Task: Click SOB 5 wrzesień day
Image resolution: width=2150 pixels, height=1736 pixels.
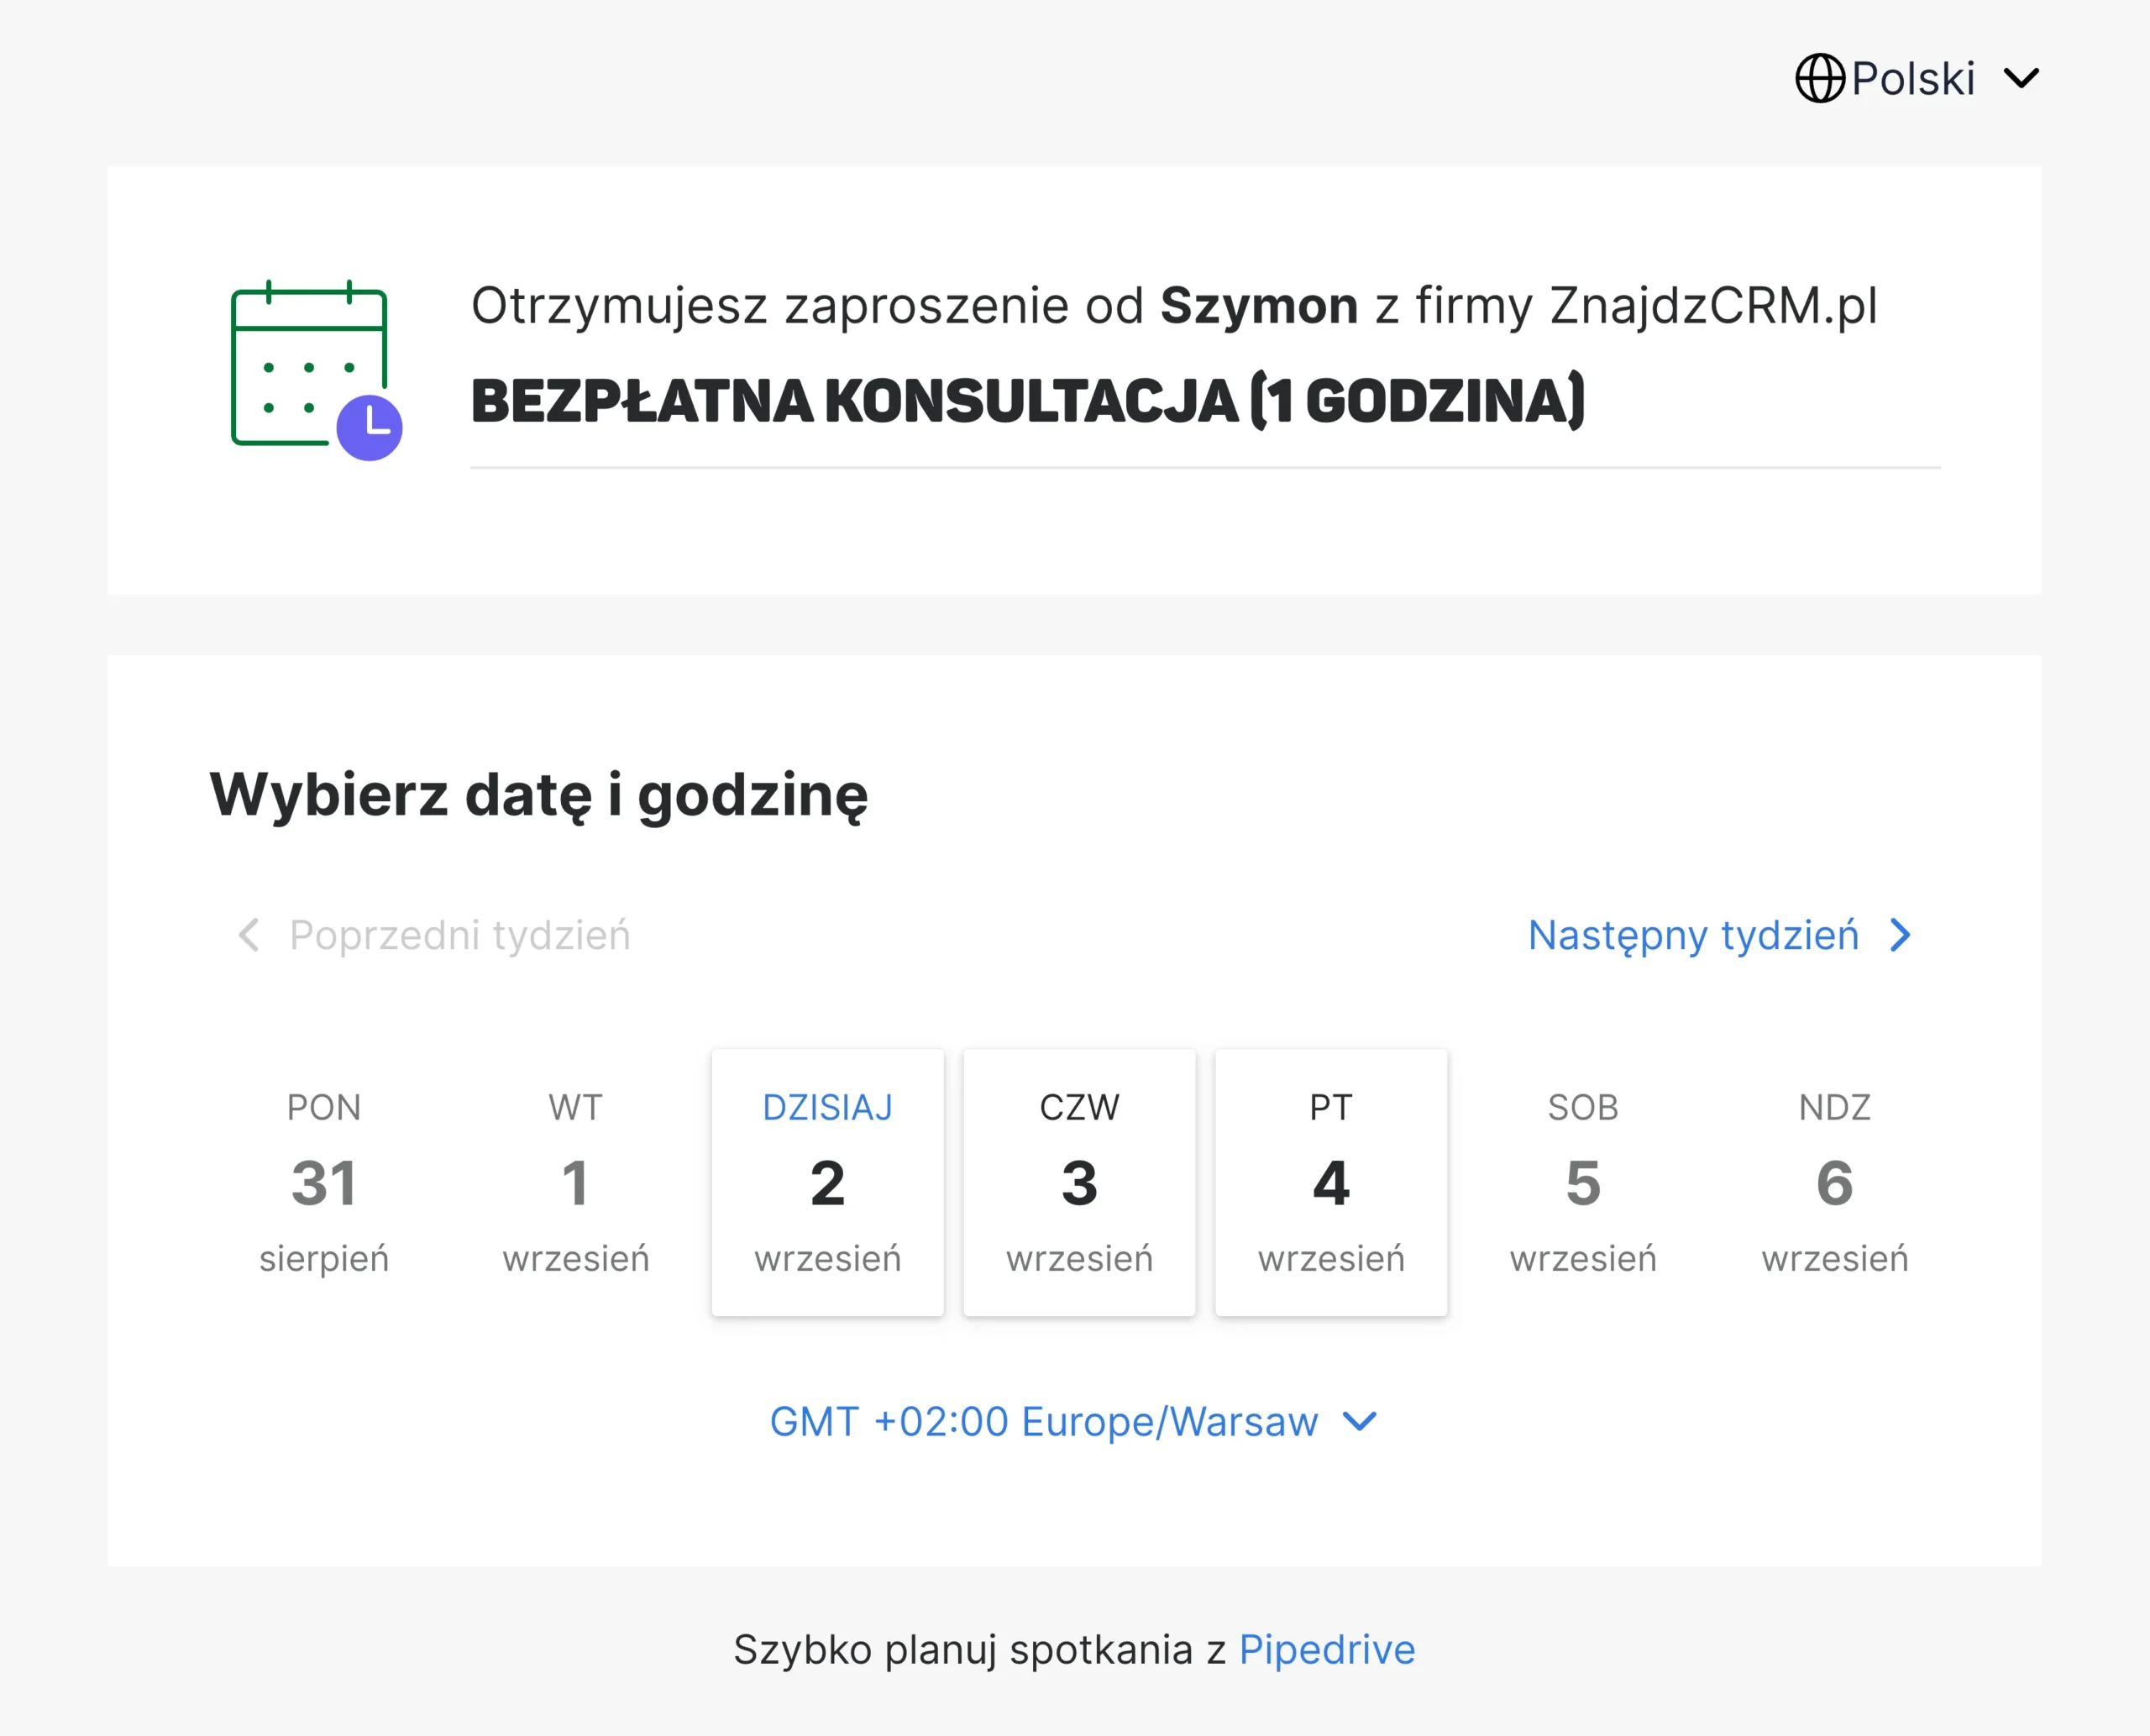Action: coord(1583,1182)
